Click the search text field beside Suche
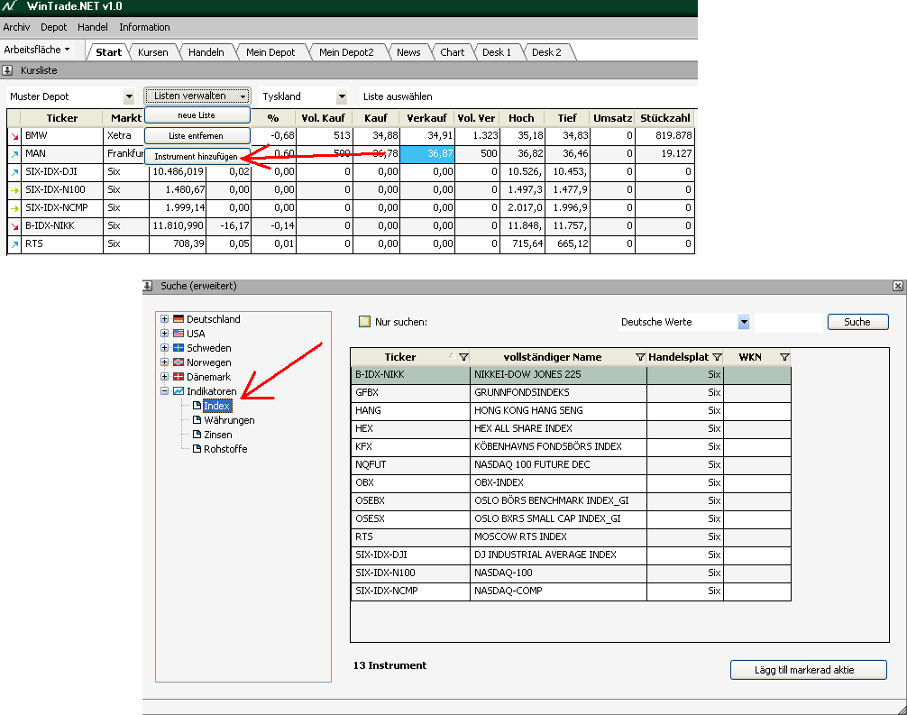Viewport: 907px width, 715px height. (788, 322)
